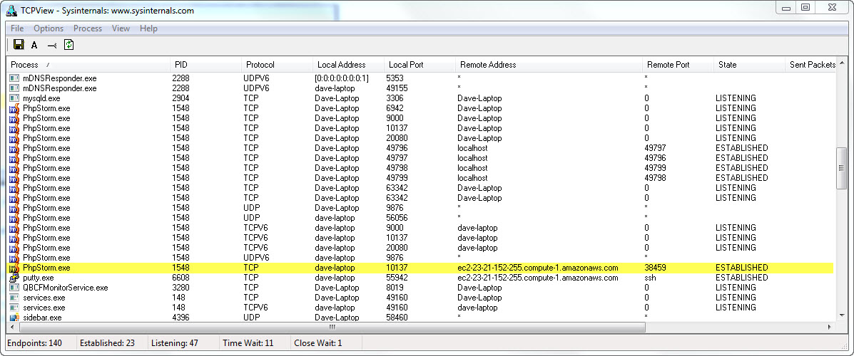854x356 pixels.
Task: Select the sidebar.exe process name
Action: [42, 318]
